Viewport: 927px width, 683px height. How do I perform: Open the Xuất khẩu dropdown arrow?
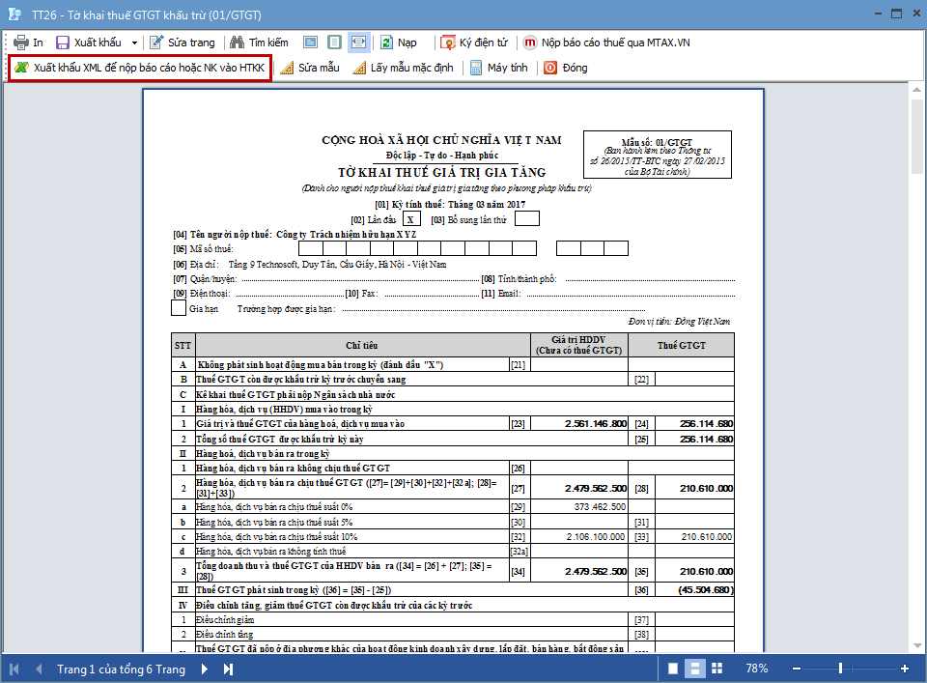[x=134, y=43]
